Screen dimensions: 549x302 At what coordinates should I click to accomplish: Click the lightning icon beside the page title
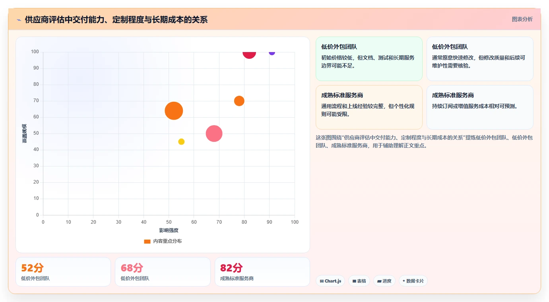[19, 20]
